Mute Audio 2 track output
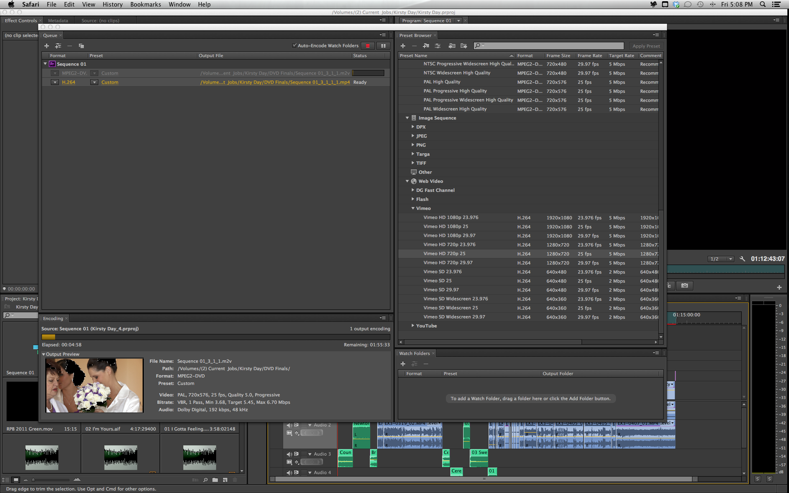Image resolution: width=789 pixels, height=493 pixels. (x=289, y=425)
